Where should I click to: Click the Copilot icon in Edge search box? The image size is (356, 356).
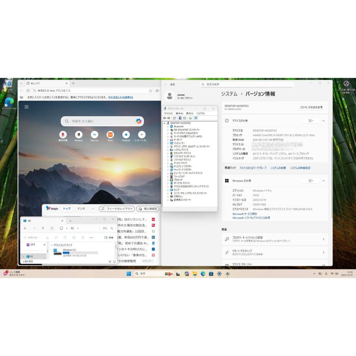[138, 121]
